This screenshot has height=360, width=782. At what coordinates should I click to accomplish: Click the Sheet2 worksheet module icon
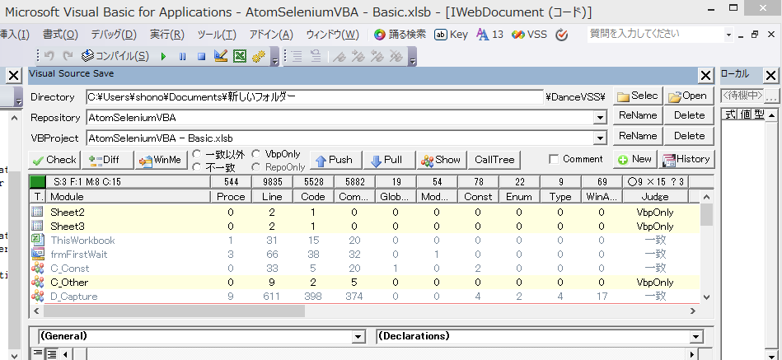tap(37, 213)
